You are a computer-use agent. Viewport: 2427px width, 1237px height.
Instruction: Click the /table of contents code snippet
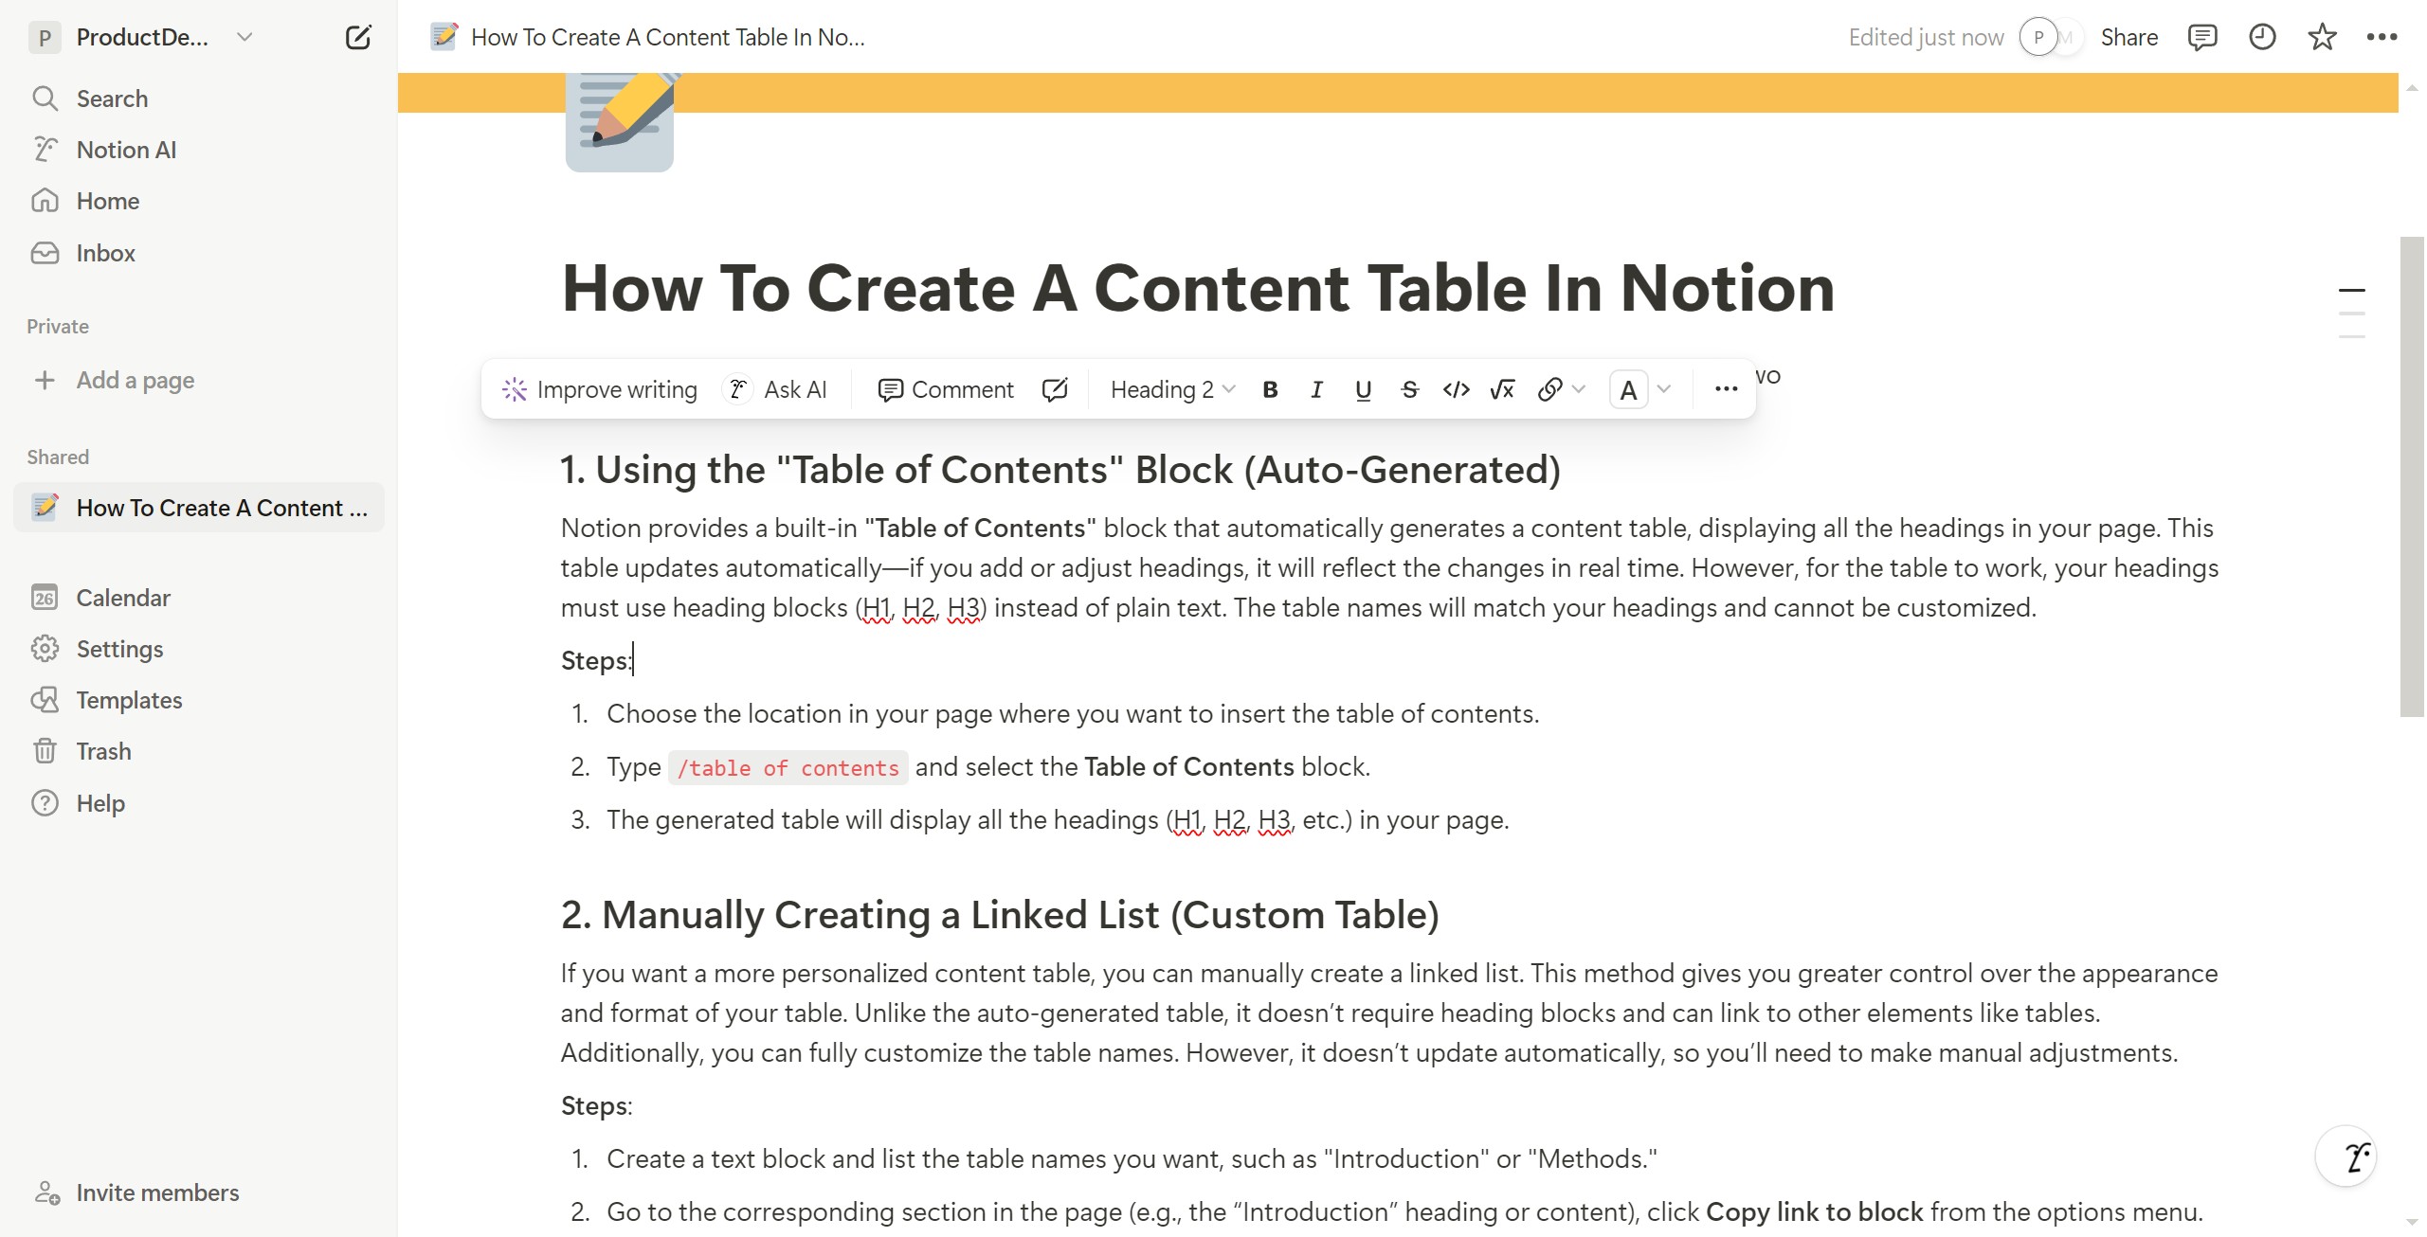[788, 767]
